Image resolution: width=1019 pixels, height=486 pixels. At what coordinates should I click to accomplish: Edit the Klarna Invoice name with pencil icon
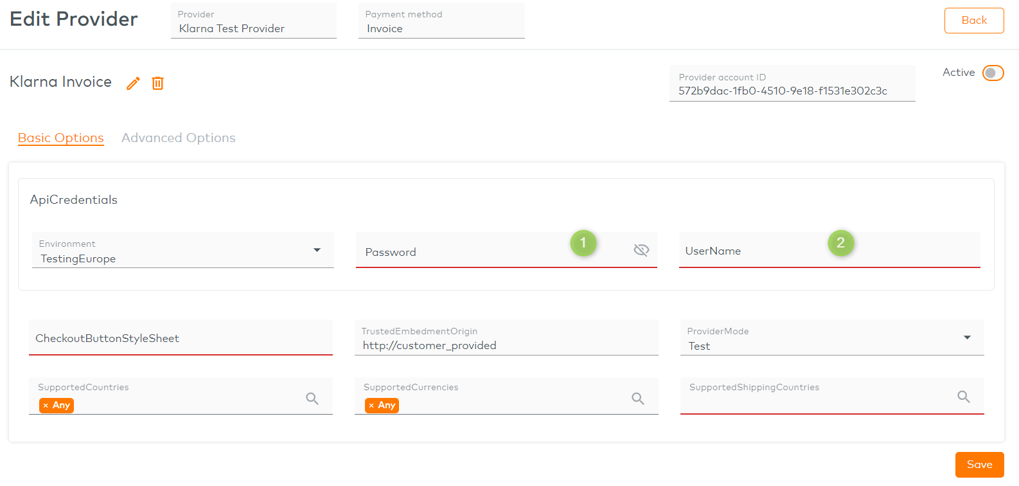(133, 84)
